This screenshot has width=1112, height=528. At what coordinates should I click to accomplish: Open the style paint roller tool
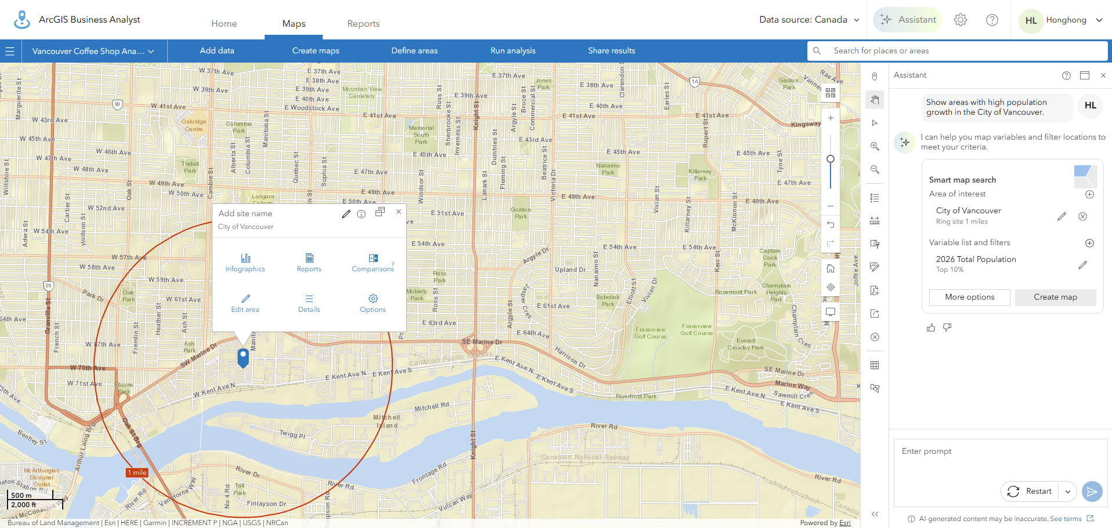coord(875,244)
